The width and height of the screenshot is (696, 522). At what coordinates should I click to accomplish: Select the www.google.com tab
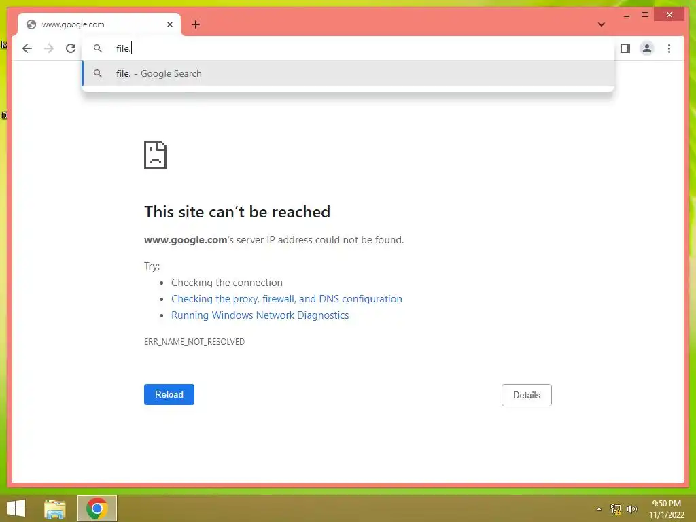point(99,24)
